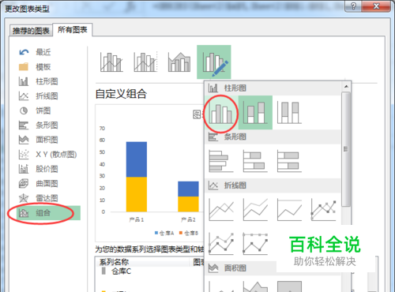The height and width of the screenshot is (292, 395).
Task: Select the custom combination chart icon
Action: [x=214, y=62]
